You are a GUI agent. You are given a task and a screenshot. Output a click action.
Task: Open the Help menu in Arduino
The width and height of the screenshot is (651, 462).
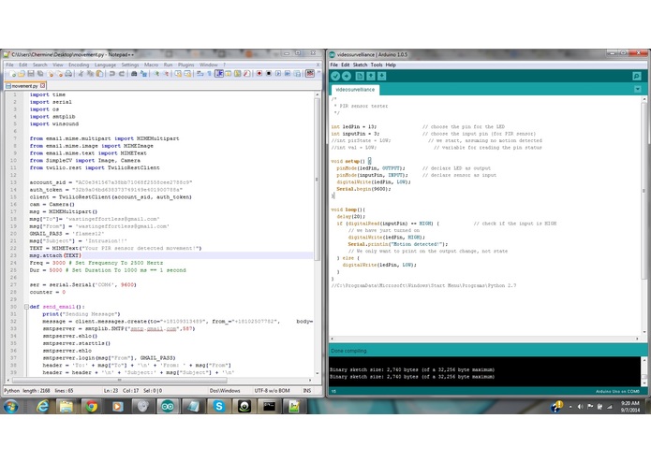click(391, 65)
